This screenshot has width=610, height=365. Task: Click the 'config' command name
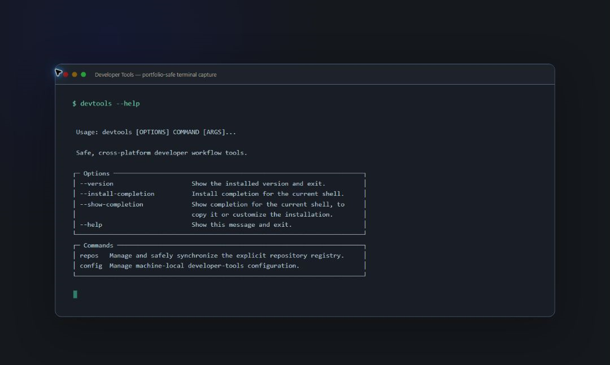[91, 266]
